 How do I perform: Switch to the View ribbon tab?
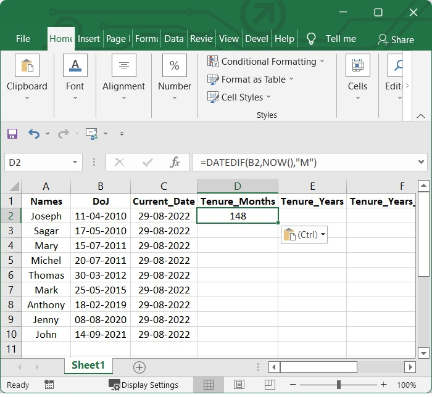tap(228, 38)
